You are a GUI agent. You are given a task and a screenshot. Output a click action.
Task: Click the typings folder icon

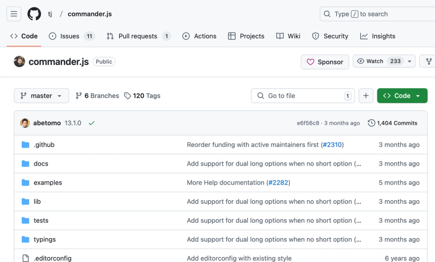coord(26,239)
